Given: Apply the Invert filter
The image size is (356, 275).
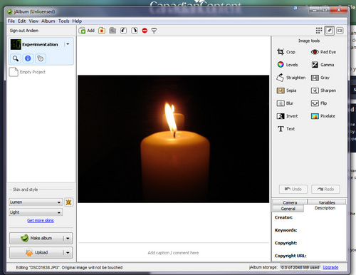Looking at the screenshot, I should 287,116.
